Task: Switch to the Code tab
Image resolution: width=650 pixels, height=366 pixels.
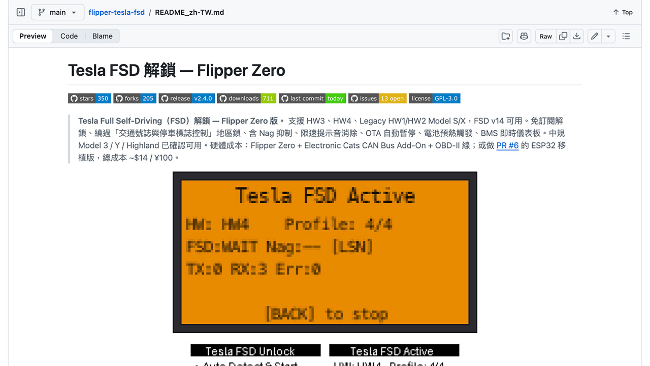Action: tap(69, 36)
